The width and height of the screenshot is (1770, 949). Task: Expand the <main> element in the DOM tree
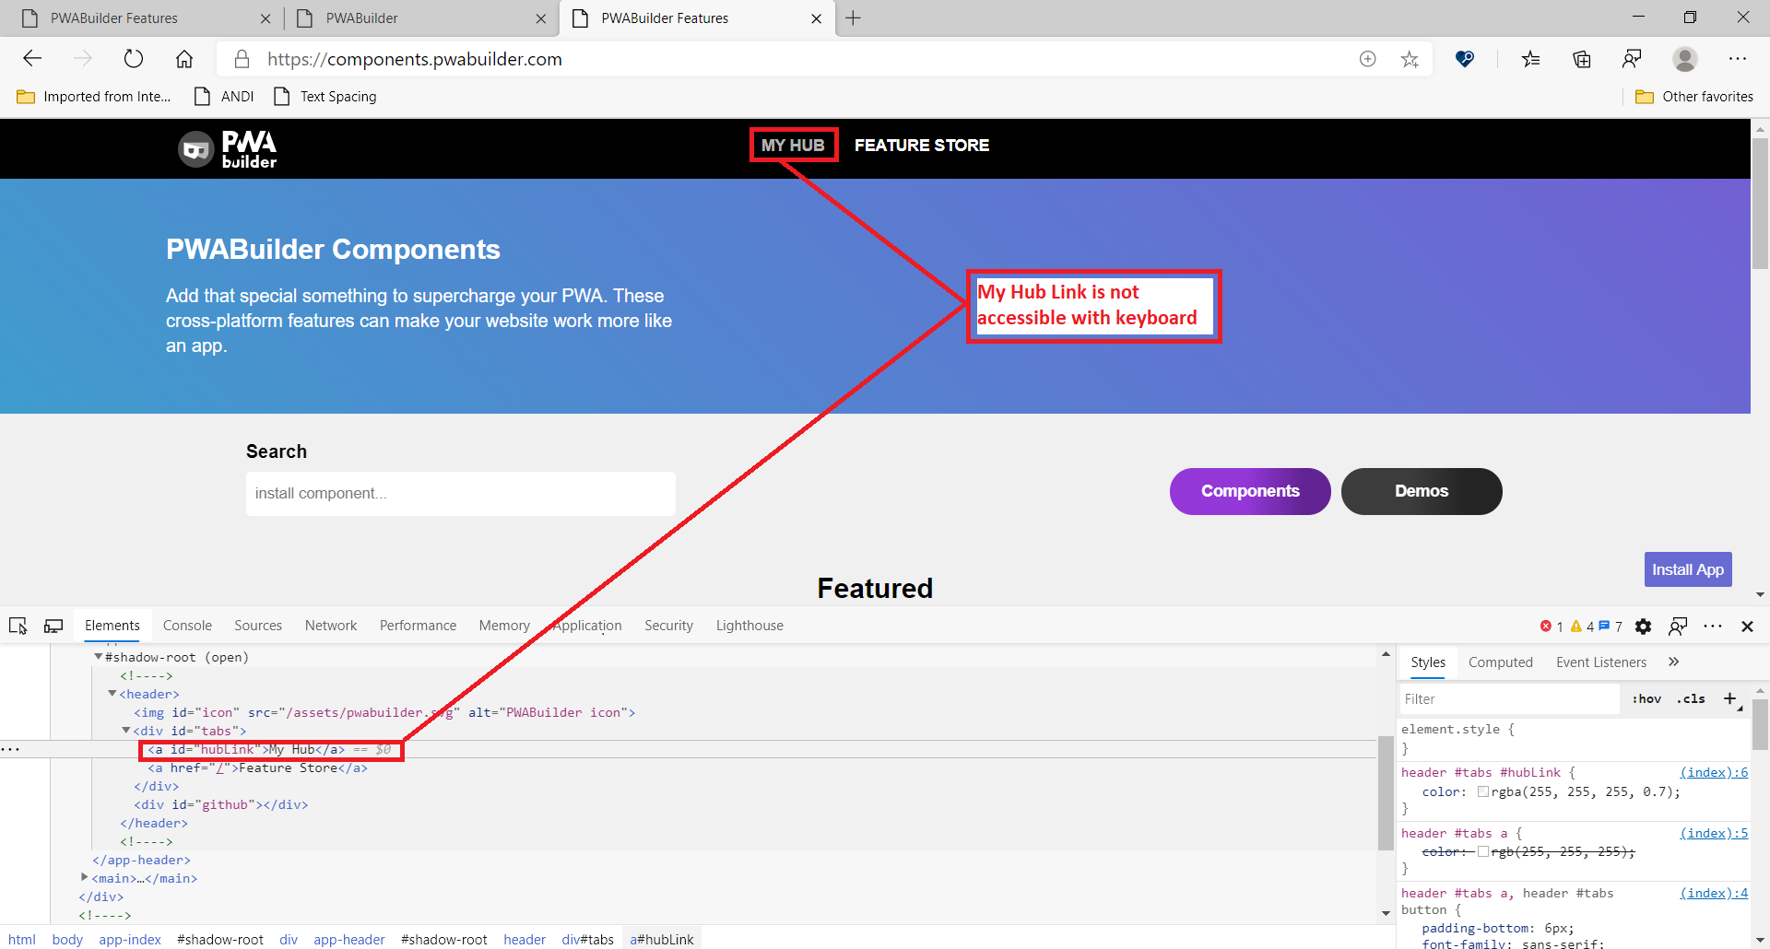coord(84,877)
